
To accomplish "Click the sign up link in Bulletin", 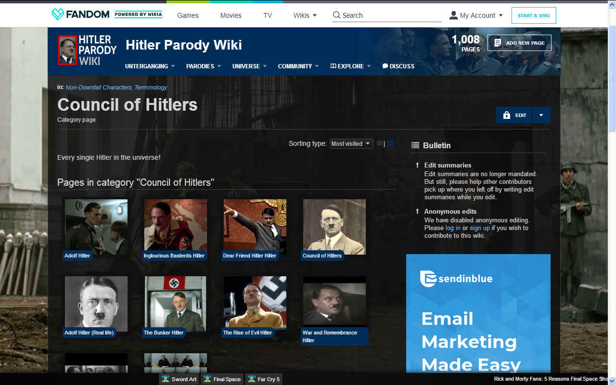I will (x=480, y=228).
